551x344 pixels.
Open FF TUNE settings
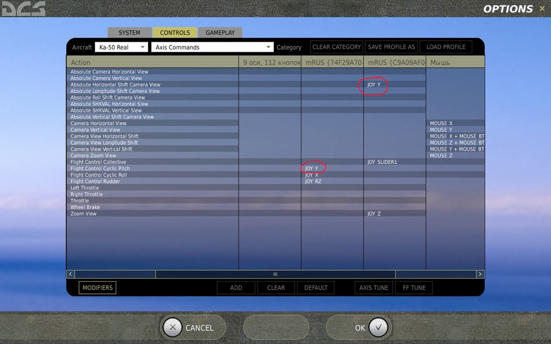pyautogui.click(x=414, y=287)
